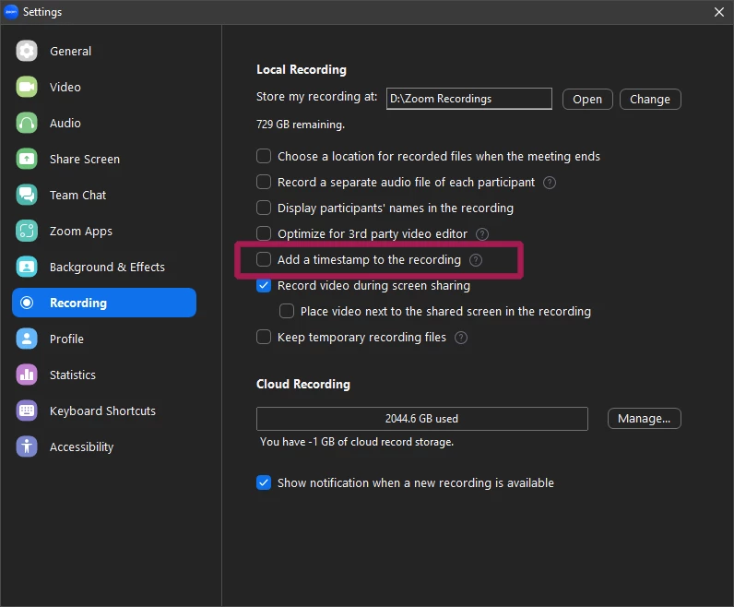
Task: Click the Zoom Apps icon
Action: pos(27,231)
